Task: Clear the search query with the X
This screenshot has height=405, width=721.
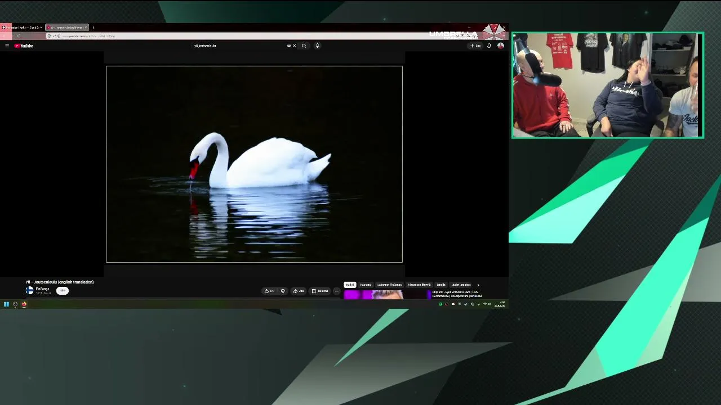Action: (294, 46)
